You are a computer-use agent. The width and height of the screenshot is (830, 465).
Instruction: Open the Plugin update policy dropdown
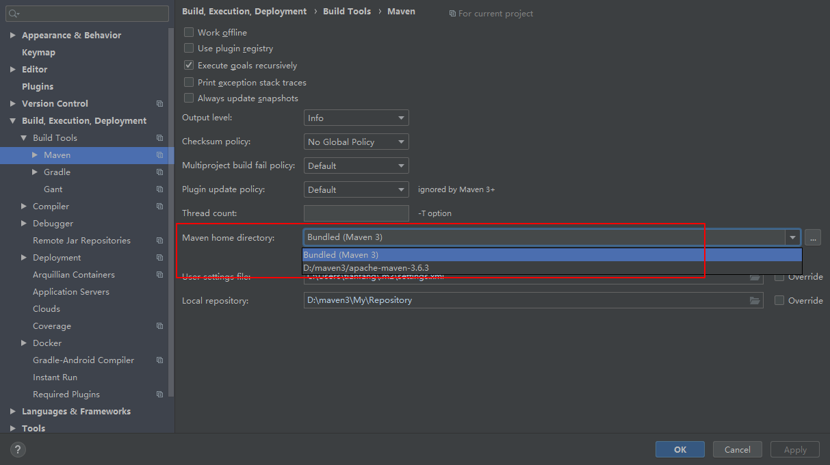tap(356, 189)
